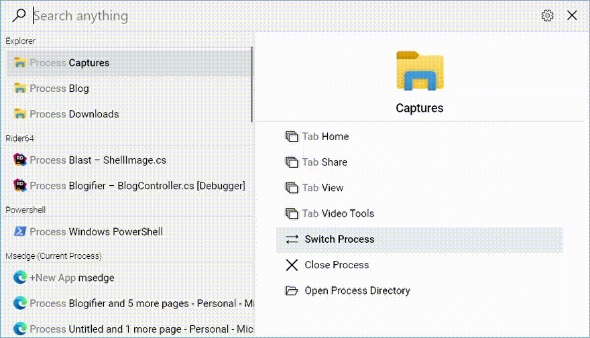Click the Edge icon beside +New App msedge
Viewport: 590px width, 338px height.
[20, 278]
